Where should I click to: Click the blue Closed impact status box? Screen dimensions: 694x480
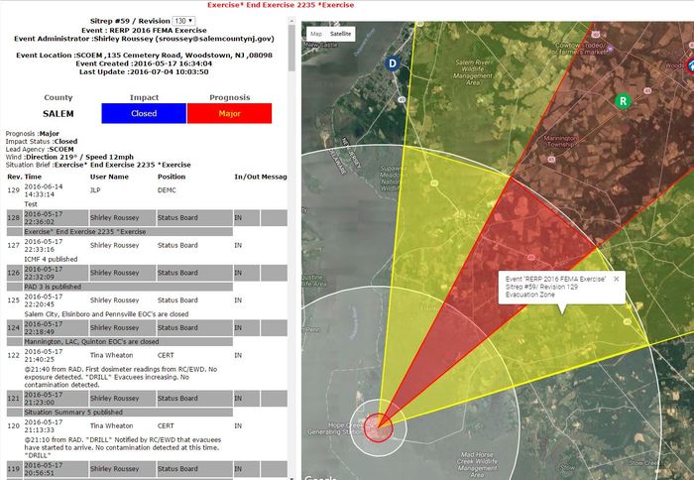coord(144,113)
